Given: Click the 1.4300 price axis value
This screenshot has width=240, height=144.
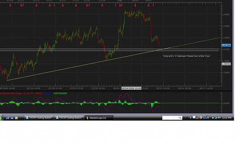Looking at the screenshot, I should click(x=226, y=26).
